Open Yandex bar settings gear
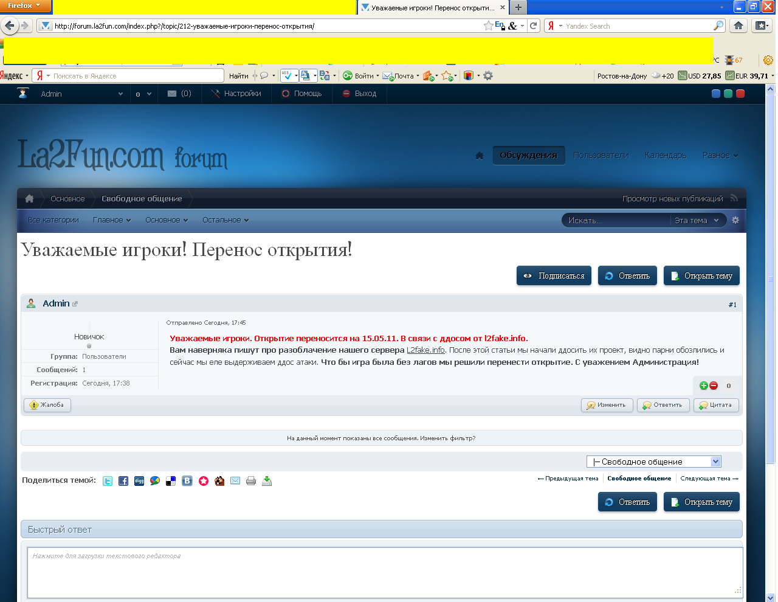Viewport: 778px width, 602px height. pos(488,75)
